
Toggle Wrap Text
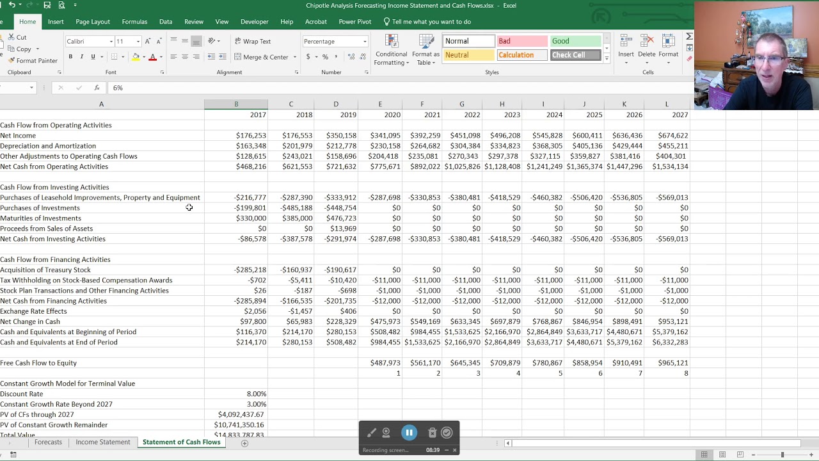coord(252,42)
